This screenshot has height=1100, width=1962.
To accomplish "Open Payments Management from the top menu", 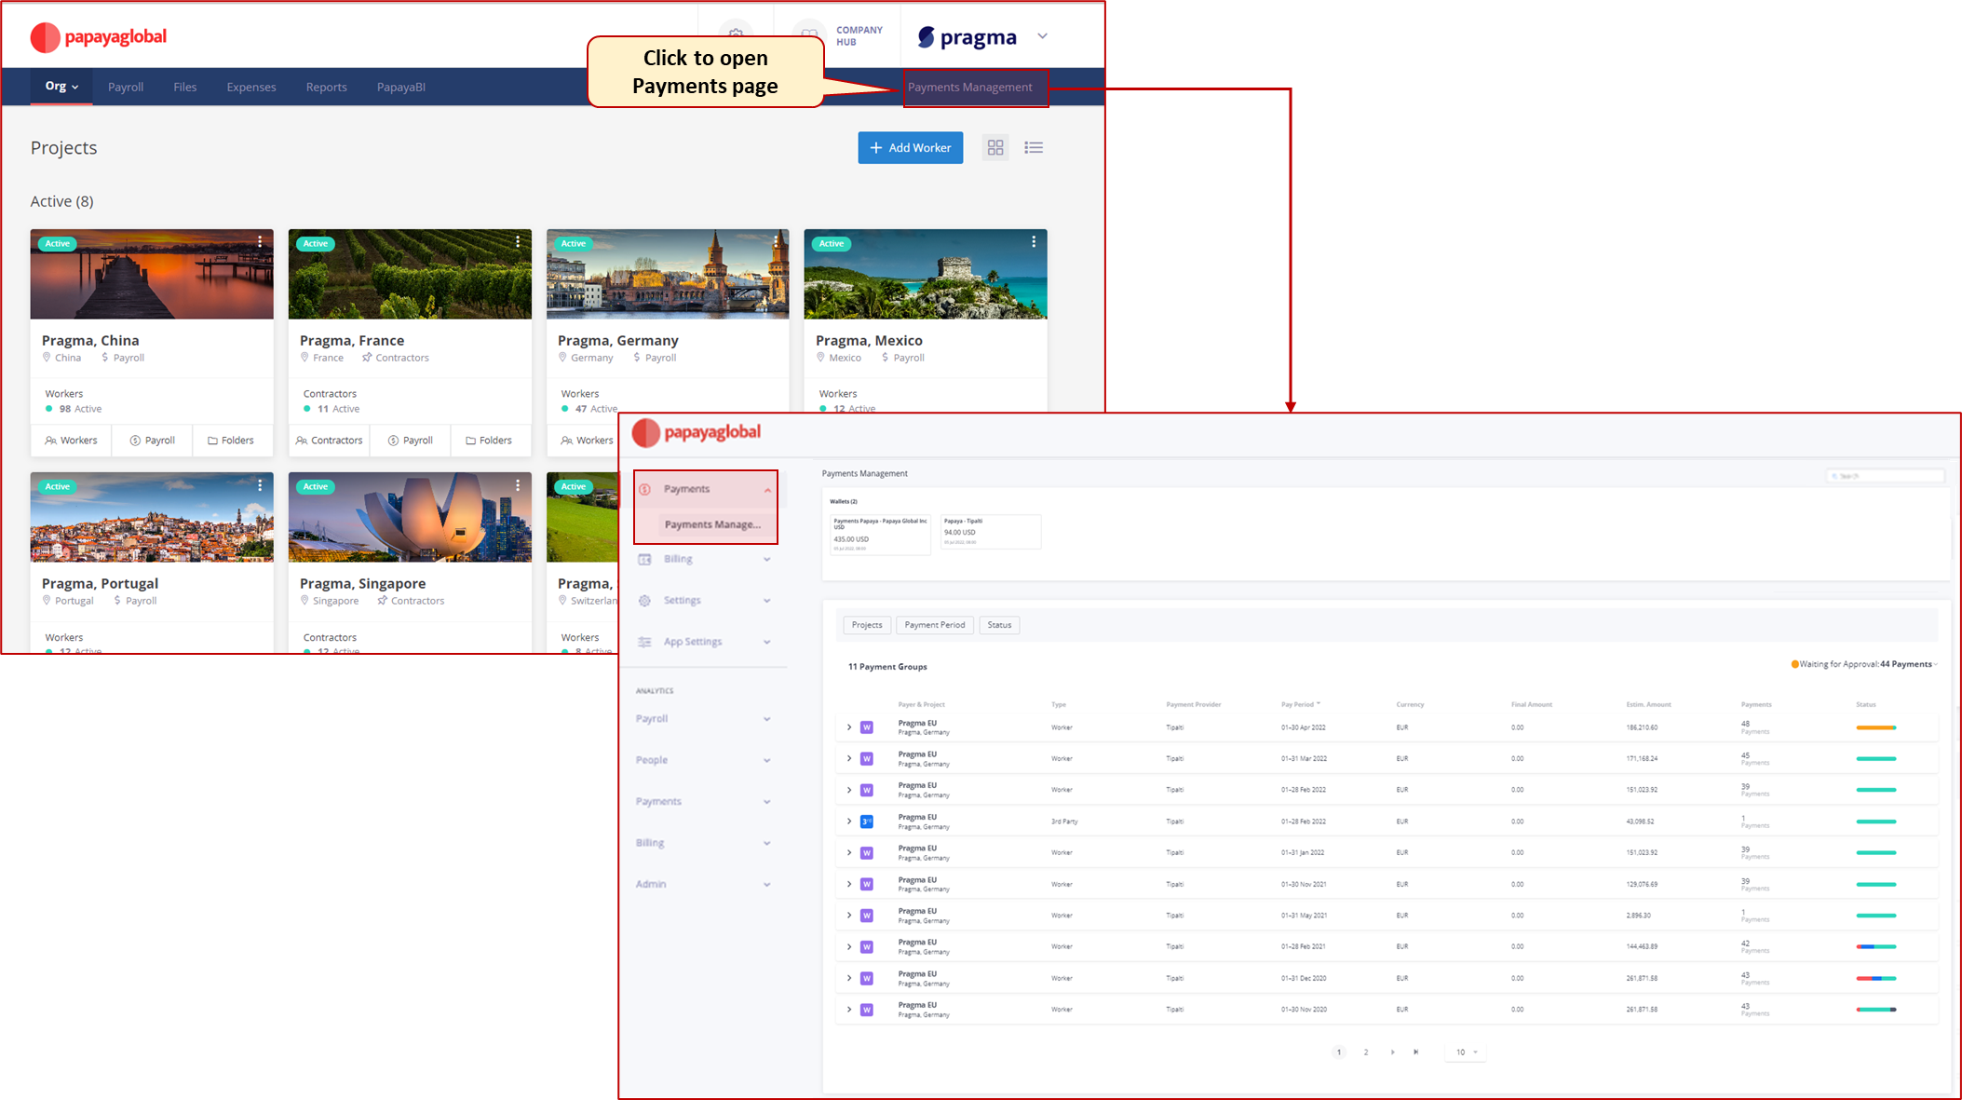I will tap(976, 87).
